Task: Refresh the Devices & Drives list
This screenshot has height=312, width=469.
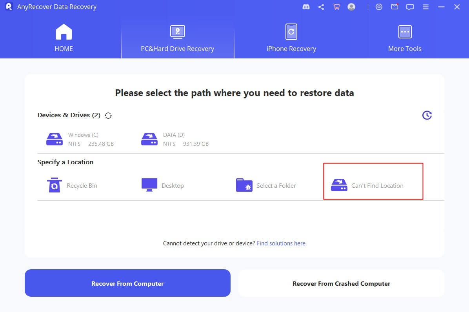Action: 108,115
